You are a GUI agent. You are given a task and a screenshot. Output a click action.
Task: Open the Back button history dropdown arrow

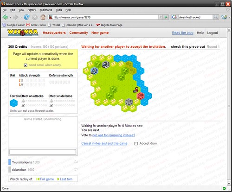[x=10, y=17]
